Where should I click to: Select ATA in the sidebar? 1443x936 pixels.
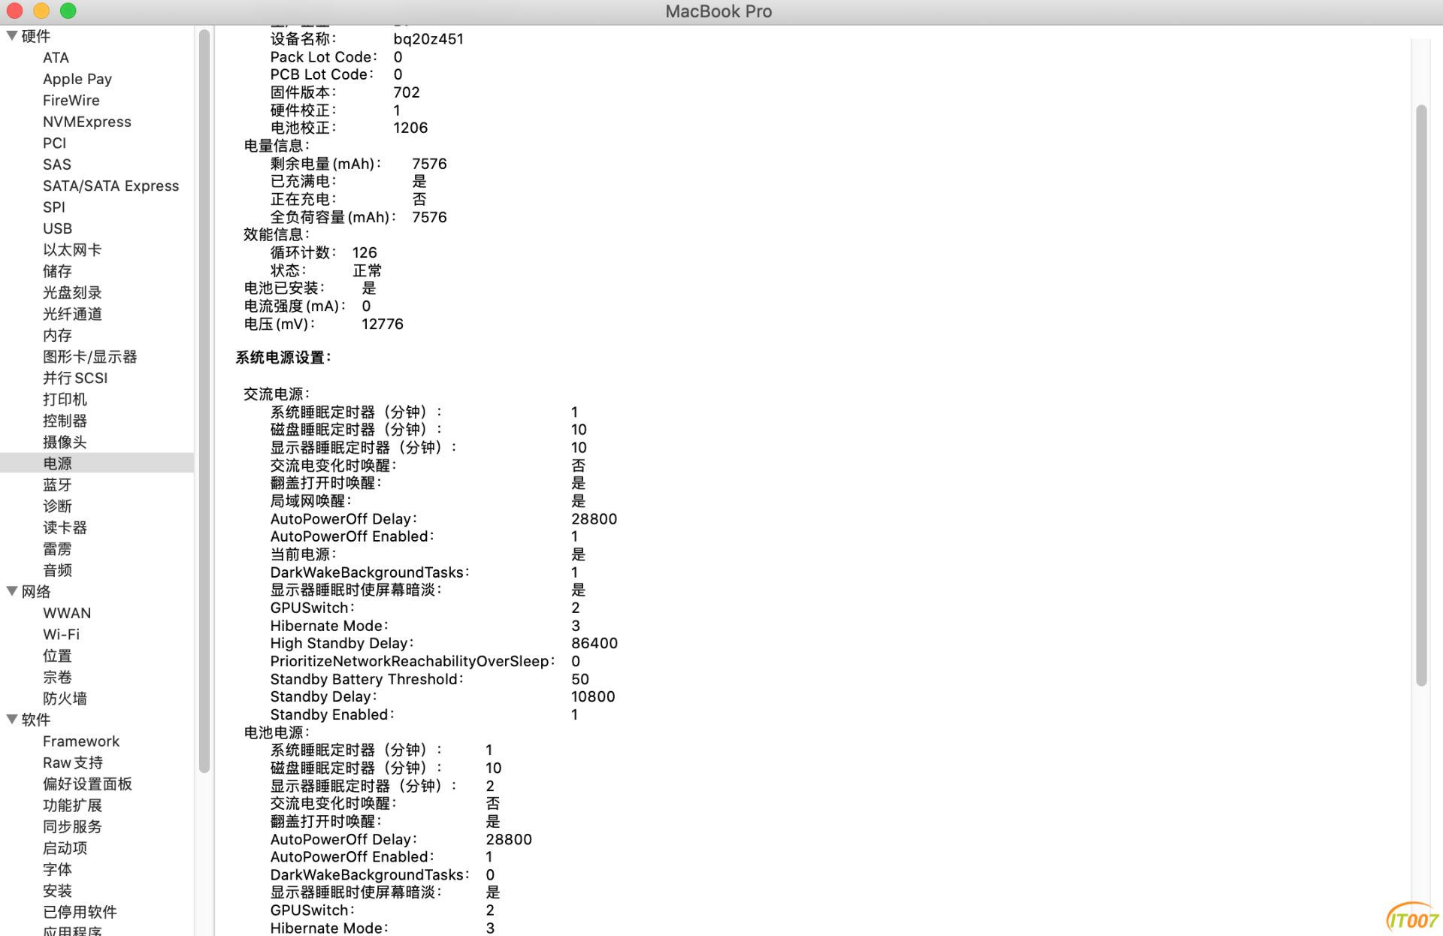click(56, 58)
